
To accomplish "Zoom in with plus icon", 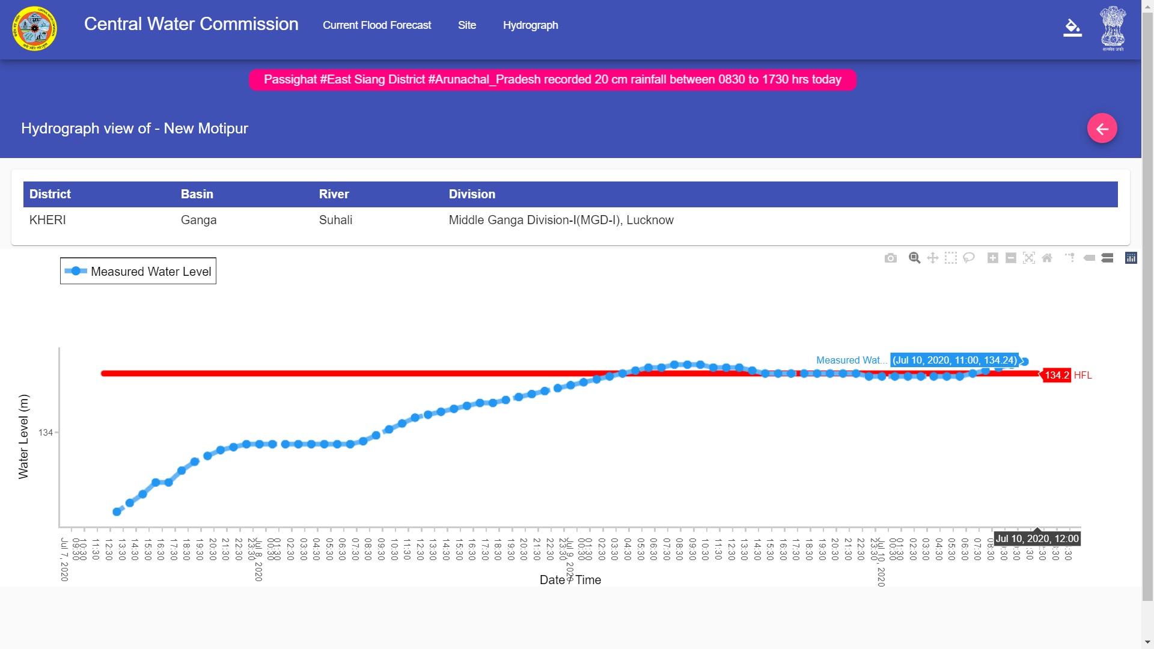I will (x=992, y=258).
